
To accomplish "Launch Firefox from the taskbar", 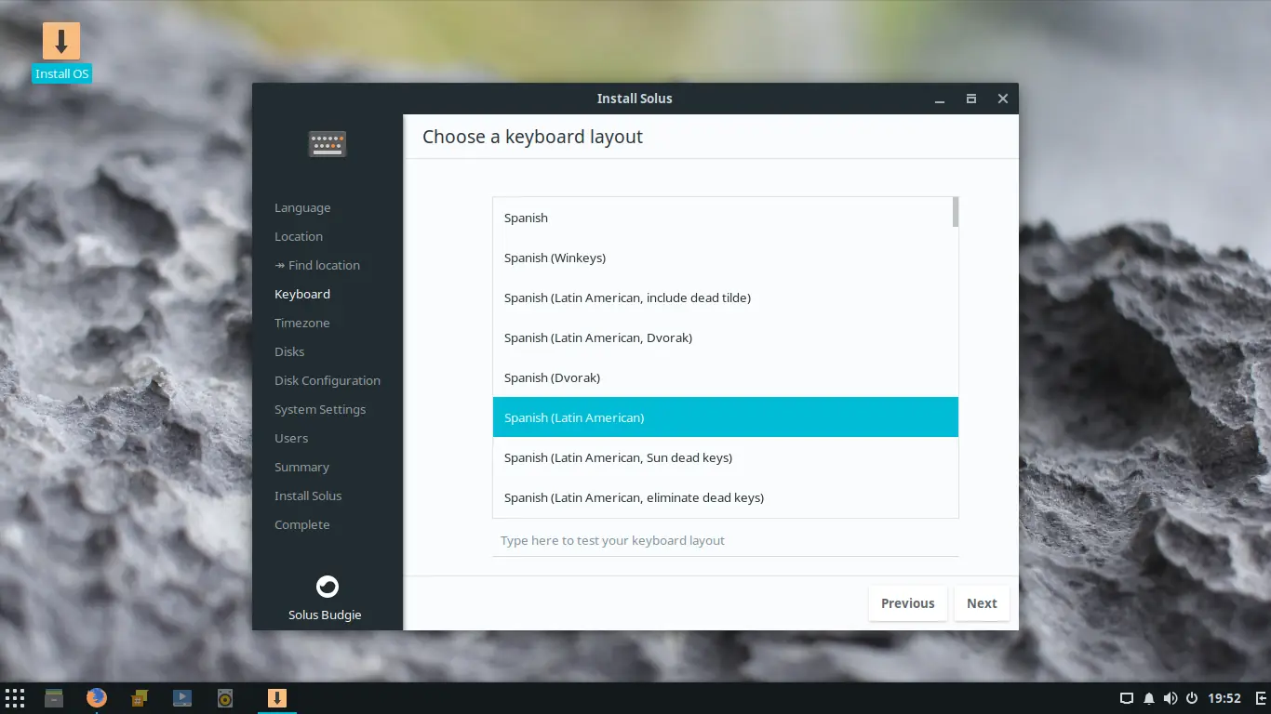I will tap(97, 698).
